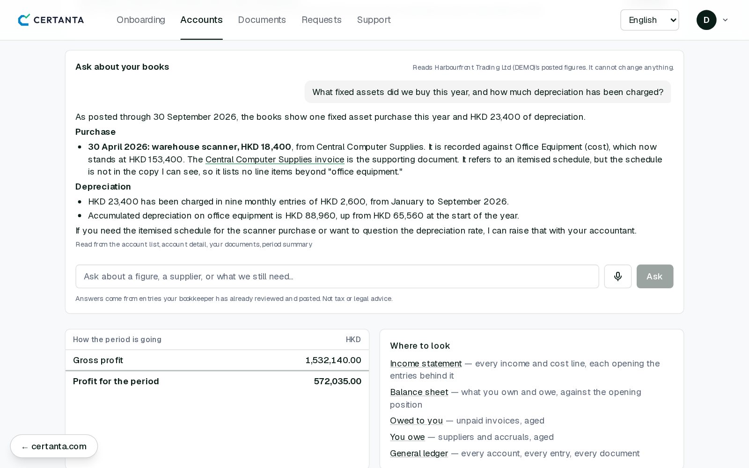Select the Accounts tab
The image size is (749, 468).
coord(201,20)
